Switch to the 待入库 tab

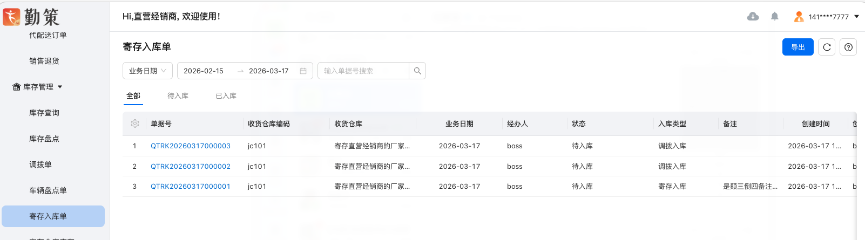click(178, 95)
